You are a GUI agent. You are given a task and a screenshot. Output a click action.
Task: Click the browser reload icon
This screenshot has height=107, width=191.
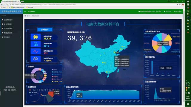point(7,5)
